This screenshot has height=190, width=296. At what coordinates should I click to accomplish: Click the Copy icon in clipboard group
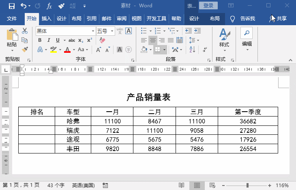[x=25, y=40]
